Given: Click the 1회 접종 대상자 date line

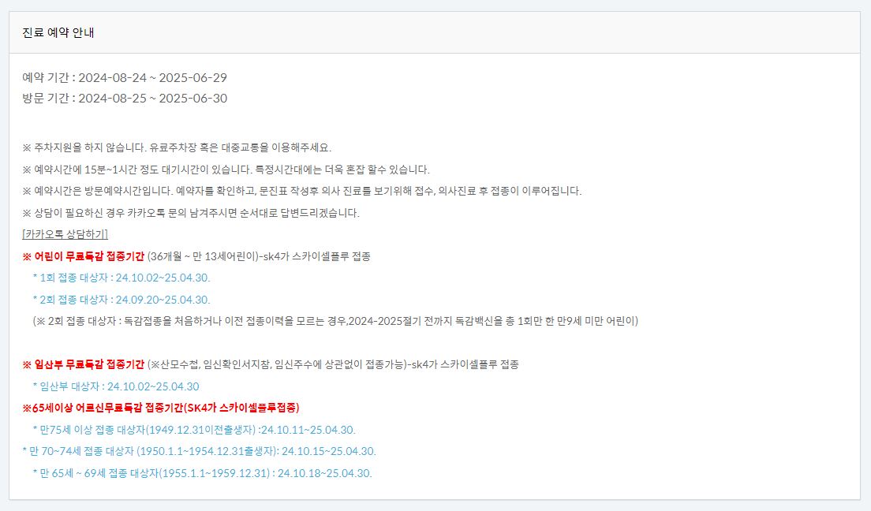Looking at the screenshot, I should 121,278.
